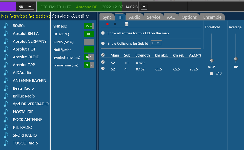Uncheck the TII entry with Sub 4
This screenshot has height=150, width=244.
point(103,68)
